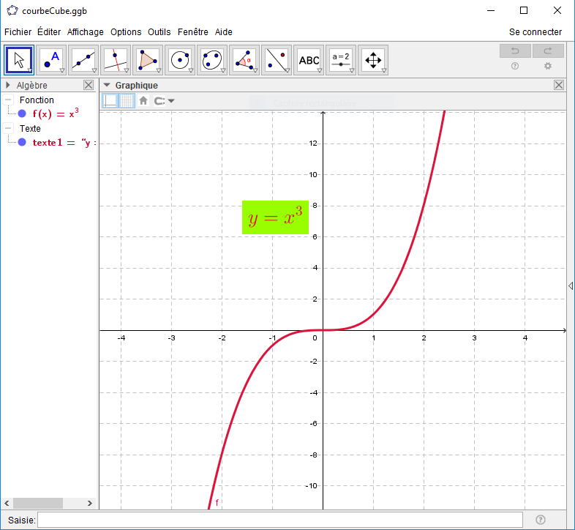Toggle the grid display in Graphique

[x=127, y=101]
